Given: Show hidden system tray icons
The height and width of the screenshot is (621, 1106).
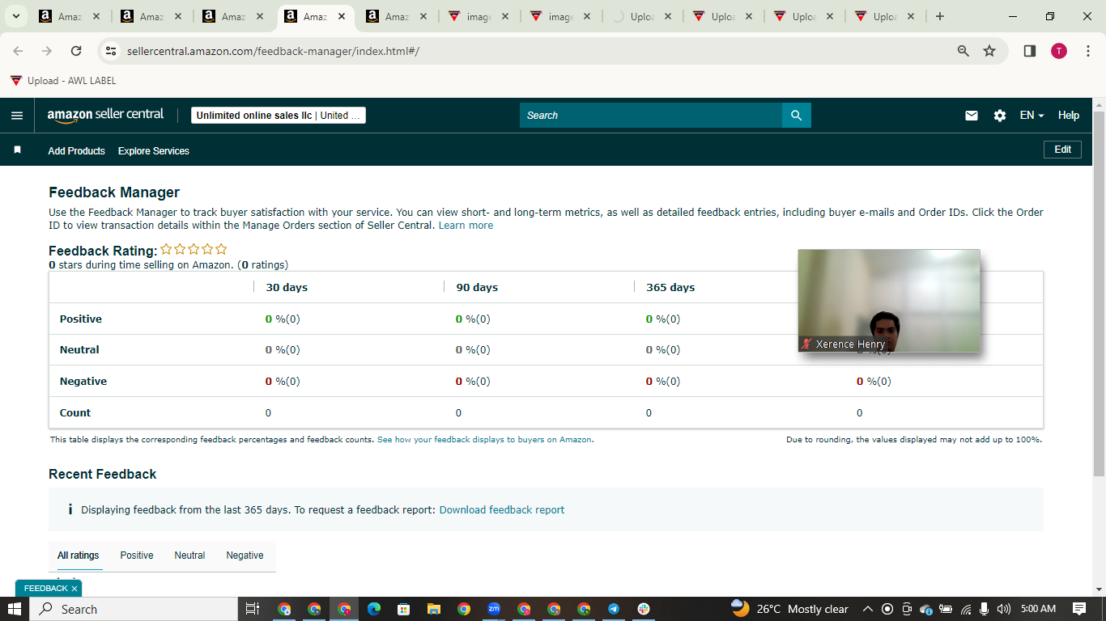Looking at the screenshot, I should [867, 609].
